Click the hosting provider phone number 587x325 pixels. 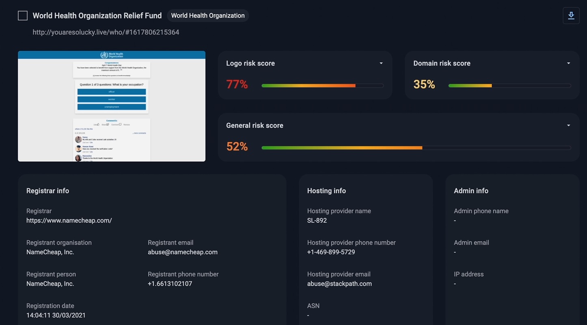[x=331, y=252]
